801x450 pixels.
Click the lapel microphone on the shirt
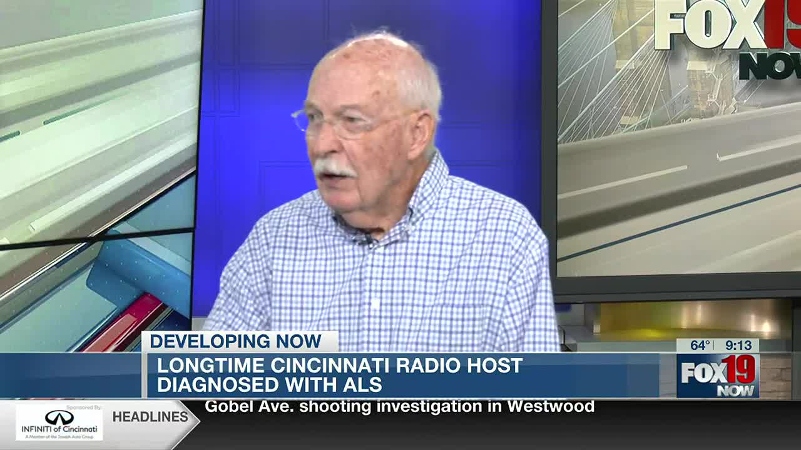coord(368,238)
